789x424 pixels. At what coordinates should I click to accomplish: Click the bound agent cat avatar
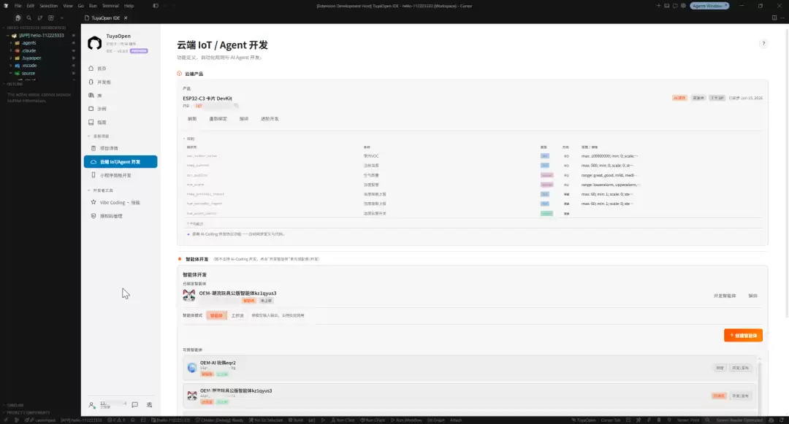(189, 296)
